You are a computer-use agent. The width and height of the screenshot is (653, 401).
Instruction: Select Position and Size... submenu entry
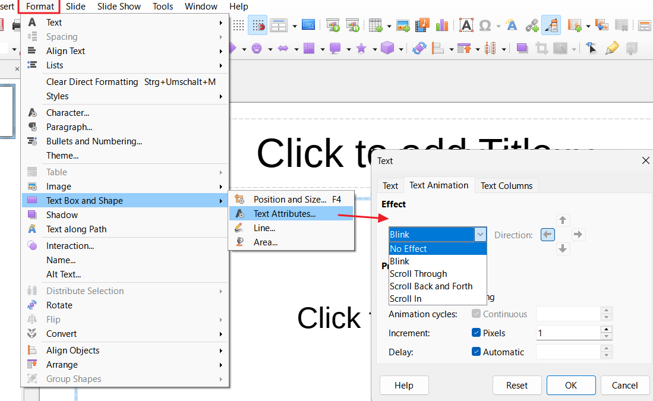[291, 200]
